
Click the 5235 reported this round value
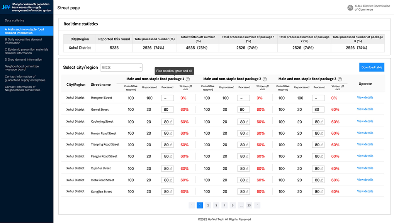click(114, 48)
